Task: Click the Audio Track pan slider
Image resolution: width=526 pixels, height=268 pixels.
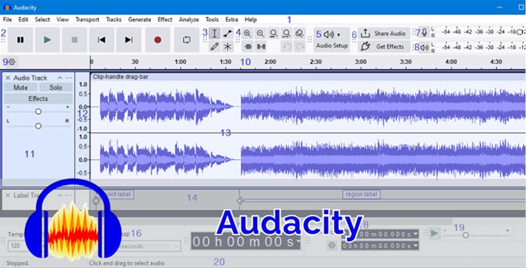Action: 38,126
